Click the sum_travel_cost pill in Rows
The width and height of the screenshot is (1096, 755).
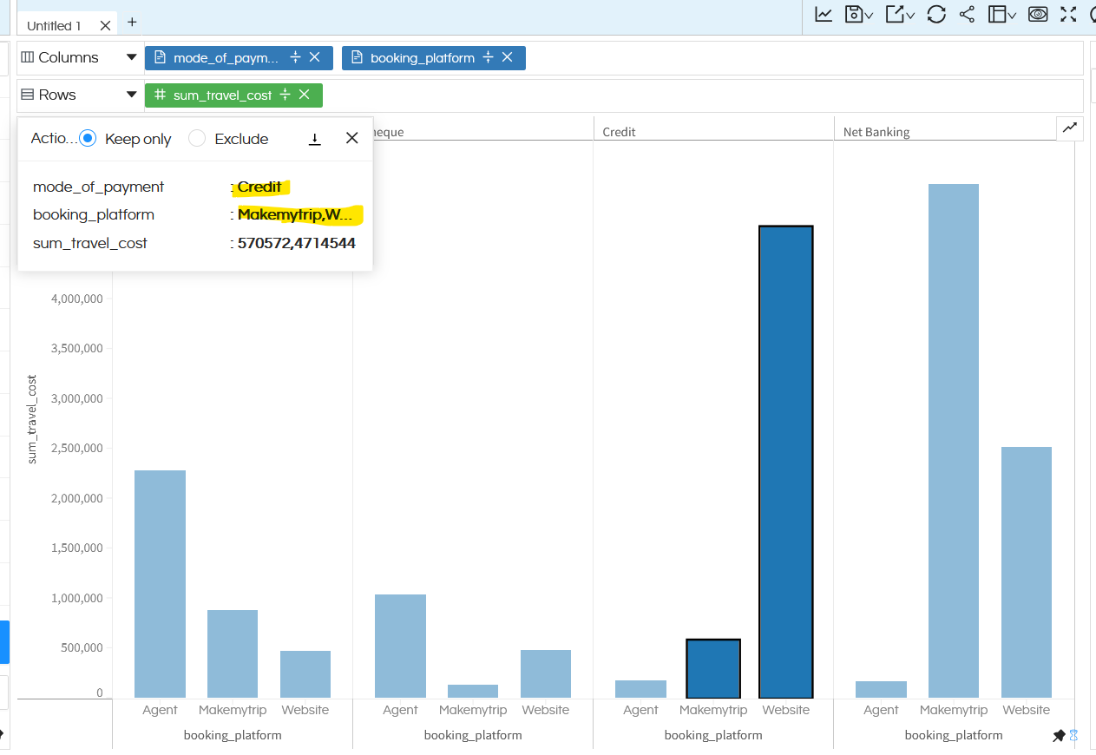pyautogui.click(x=222, y=95)
